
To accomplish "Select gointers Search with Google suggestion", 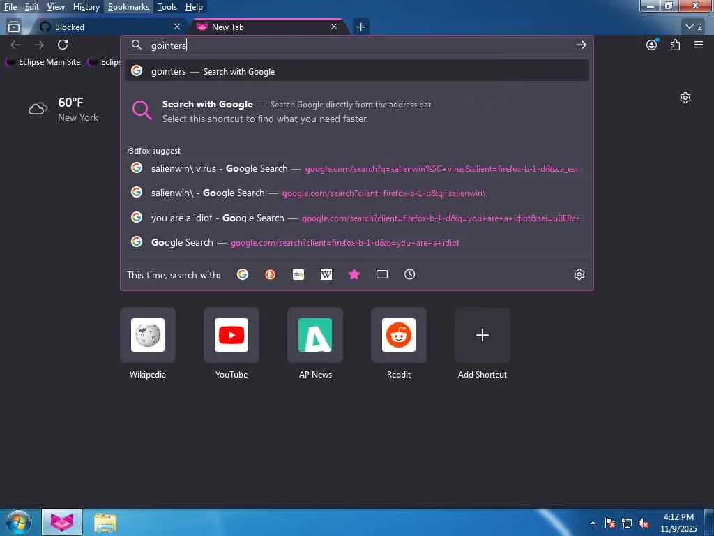I will [x=356, y=71].
